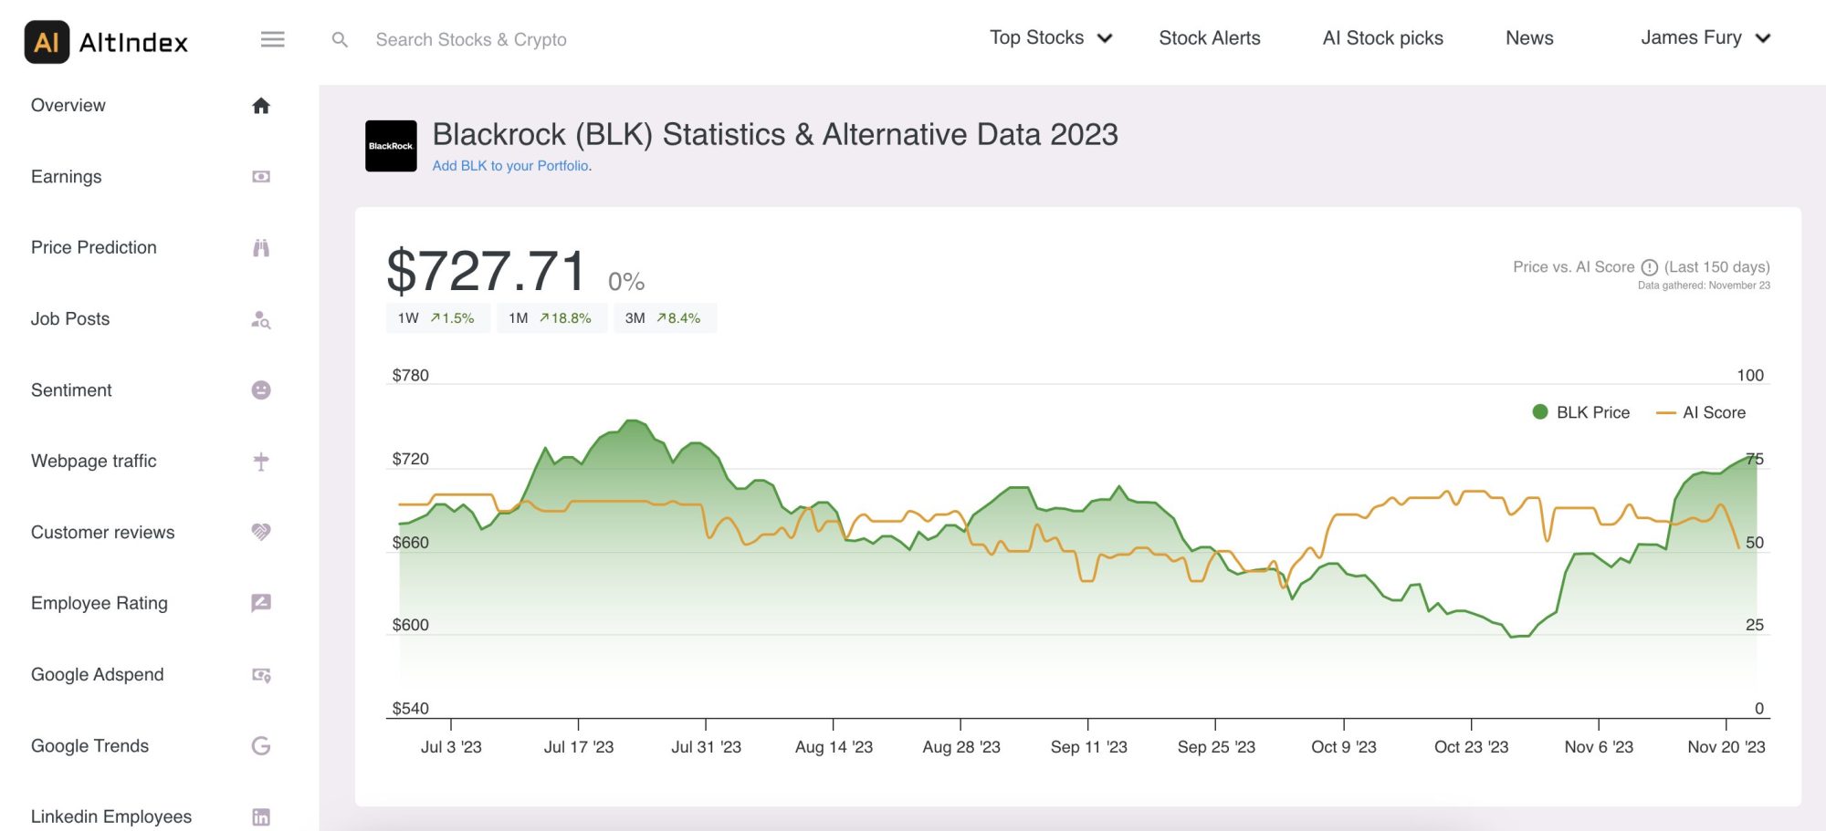
Task: Expand the Top Stocks dropdown
Action: tap(1051, 37)
